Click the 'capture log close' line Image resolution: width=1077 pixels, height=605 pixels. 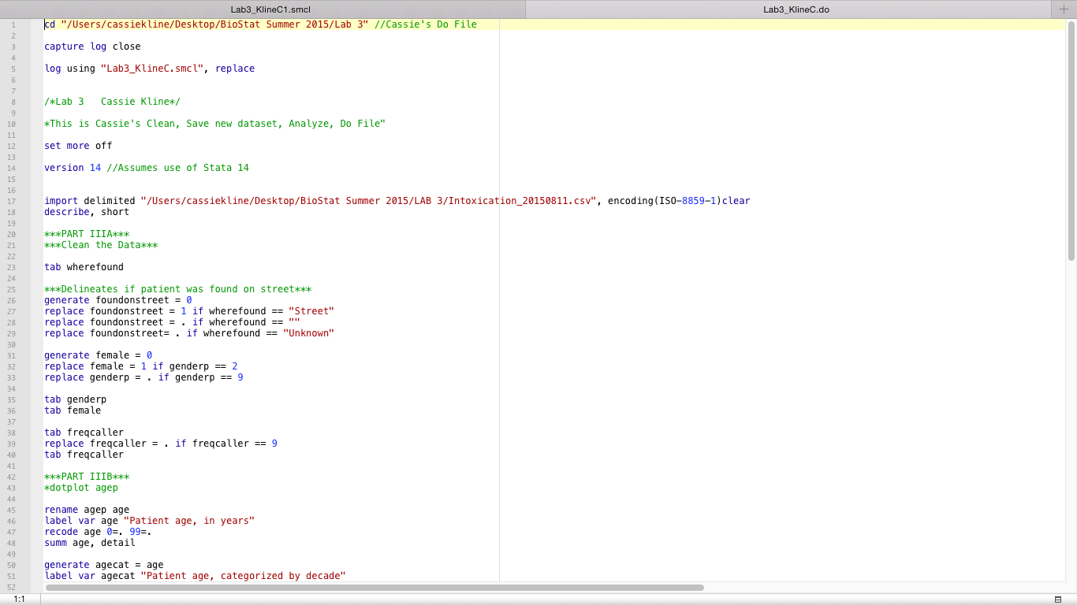92,46
